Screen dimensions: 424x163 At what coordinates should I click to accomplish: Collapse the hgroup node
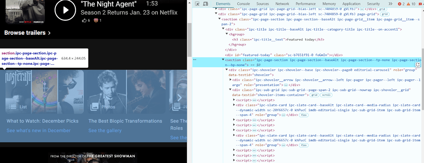click(227, 34)
